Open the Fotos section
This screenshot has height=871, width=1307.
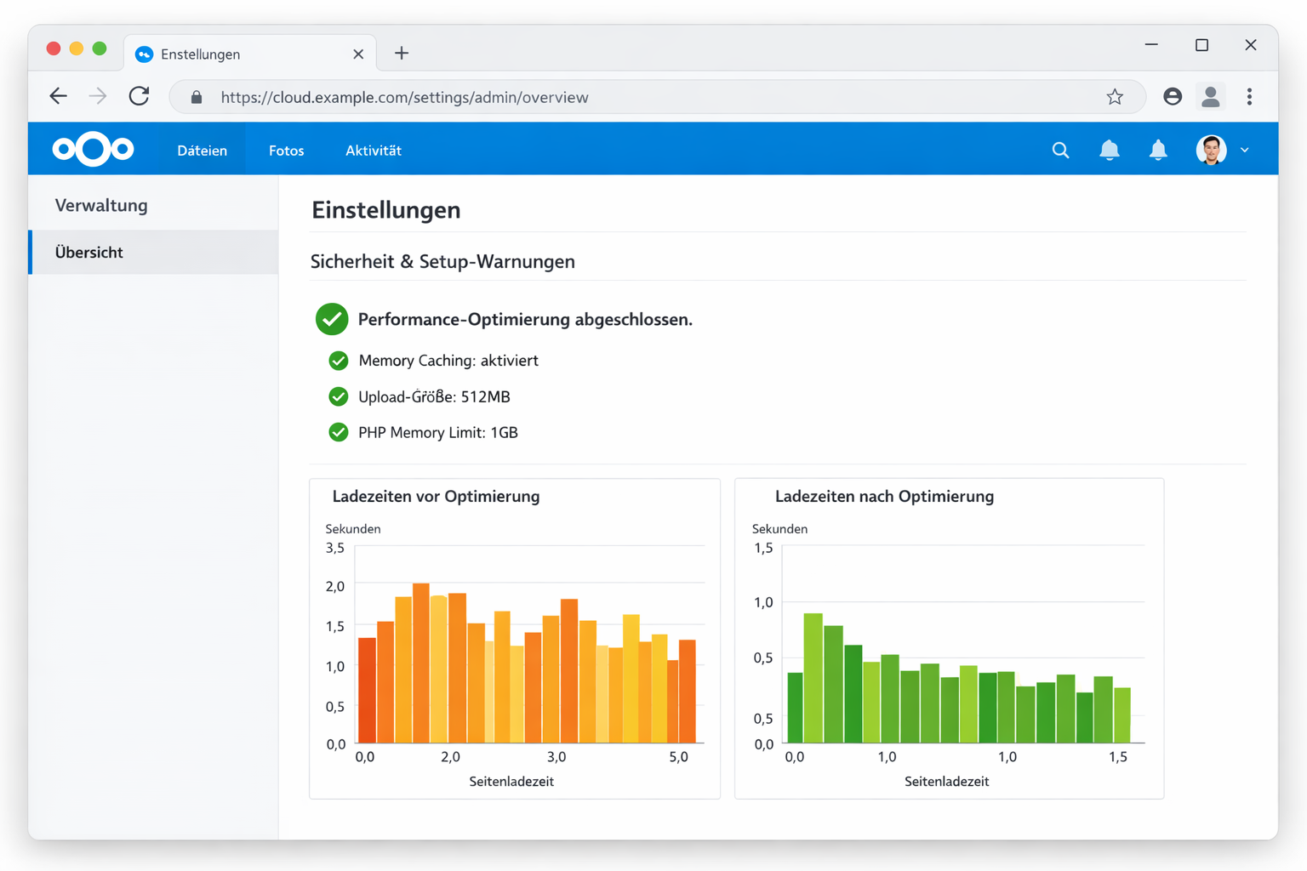(286, 150)
